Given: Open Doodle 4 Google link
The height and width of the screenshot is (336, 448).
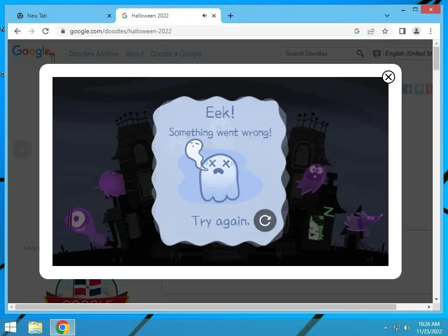Looking at the screenshot, I should [x=176, y=54].
